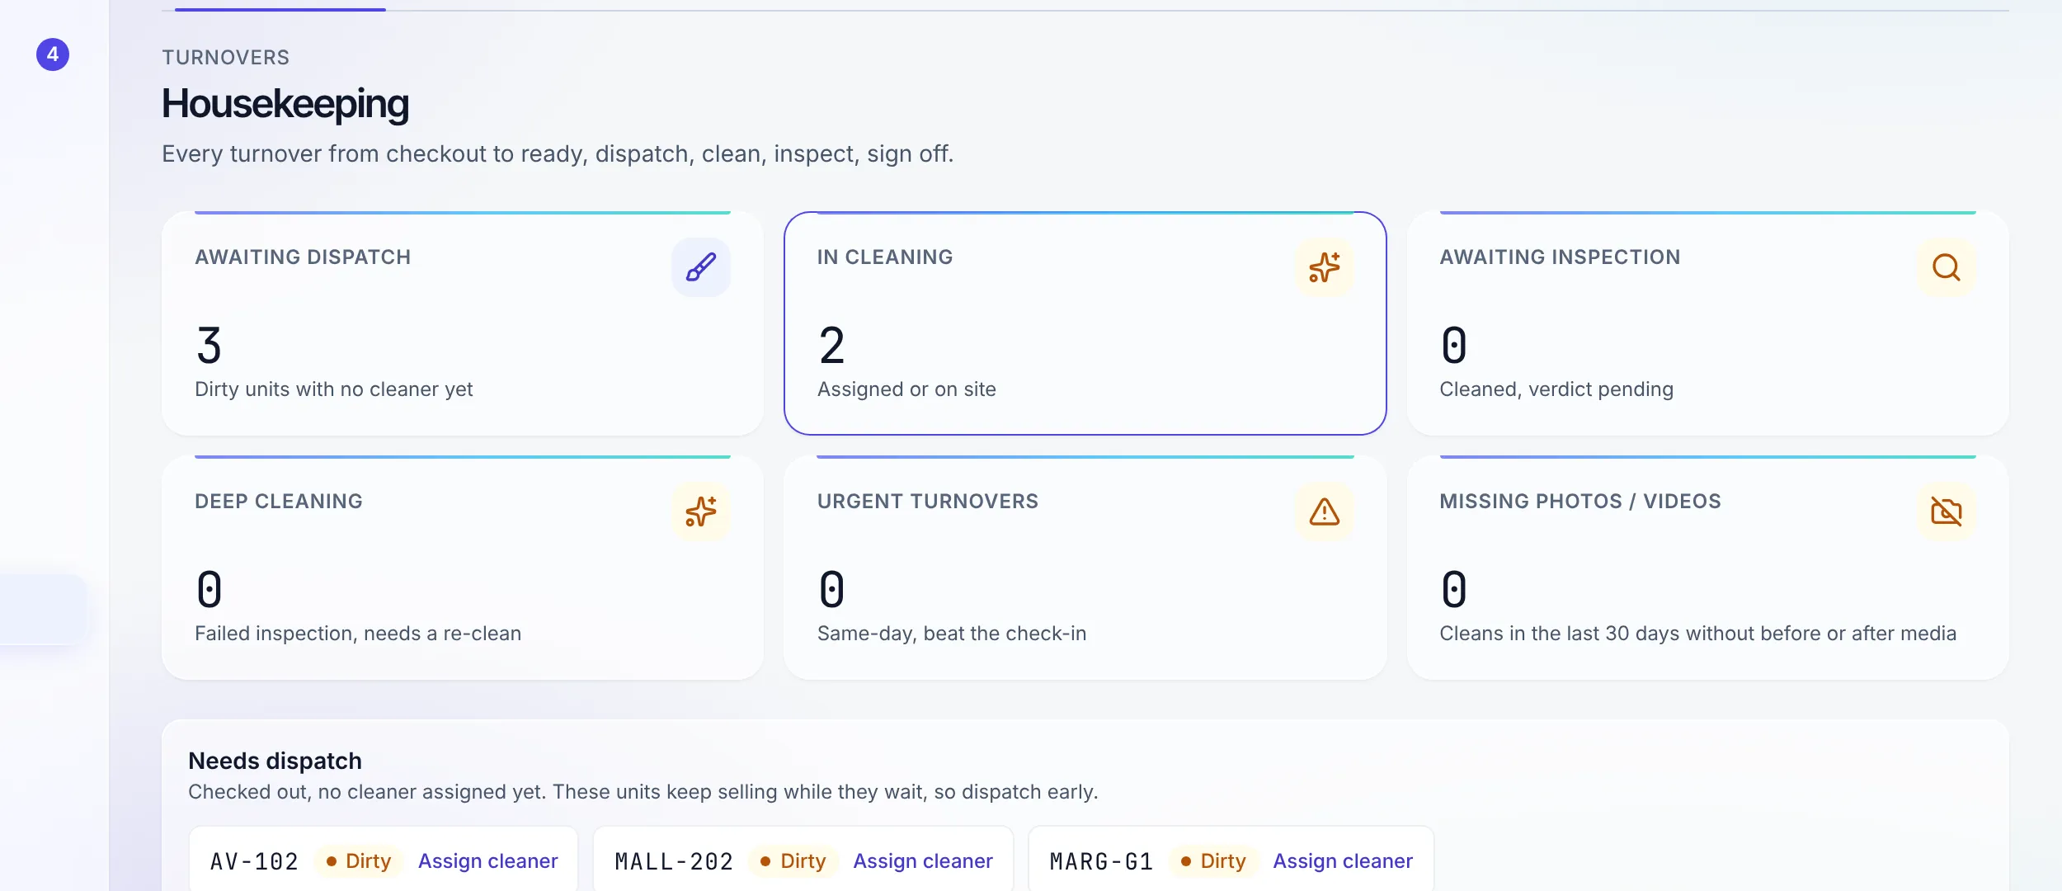Viewport: 2062px width, 891px height.
Task: Click the MALL-202 unit code
Action: (x=674, y=861)
